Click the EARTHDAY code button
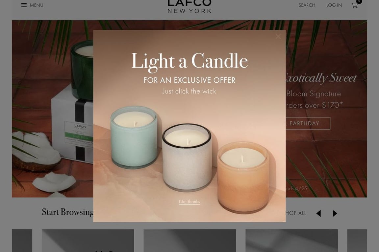The image size is (379, 252). pyautogui.click(x=308, y=123)
